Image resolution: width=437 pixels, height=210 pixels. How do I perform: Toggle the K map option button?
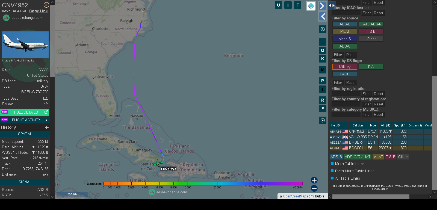323,59
